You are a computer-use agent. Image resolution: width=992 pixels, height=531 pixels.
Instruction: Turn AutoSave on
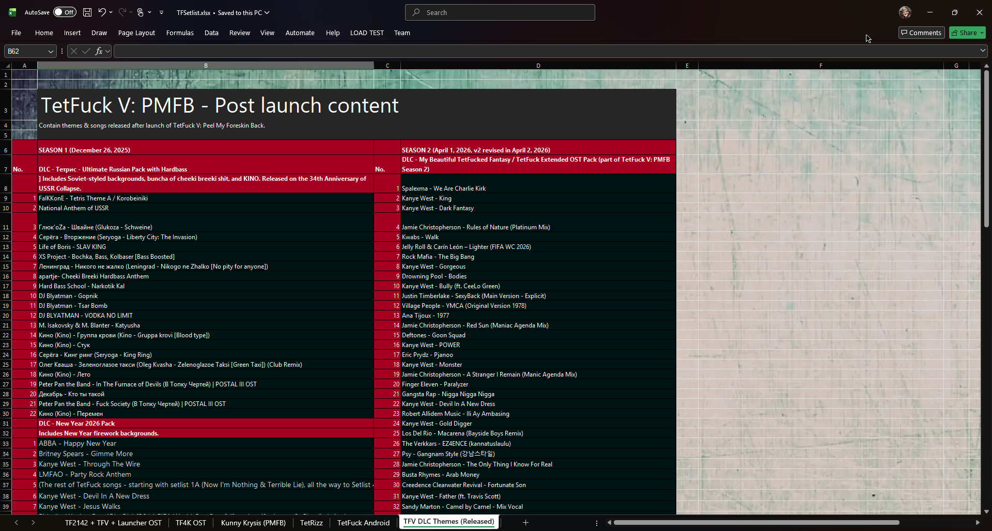64,12
